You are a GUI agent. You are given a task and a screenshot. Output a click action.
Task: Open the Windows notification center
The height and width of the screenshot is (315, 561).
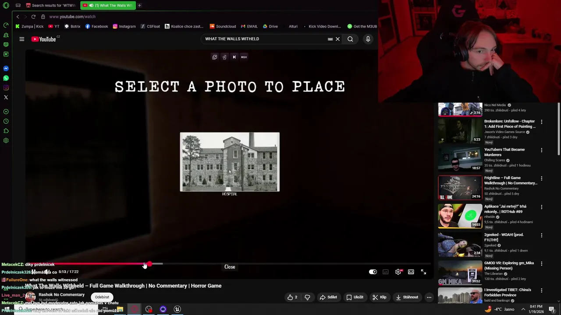tap(552, 309)
